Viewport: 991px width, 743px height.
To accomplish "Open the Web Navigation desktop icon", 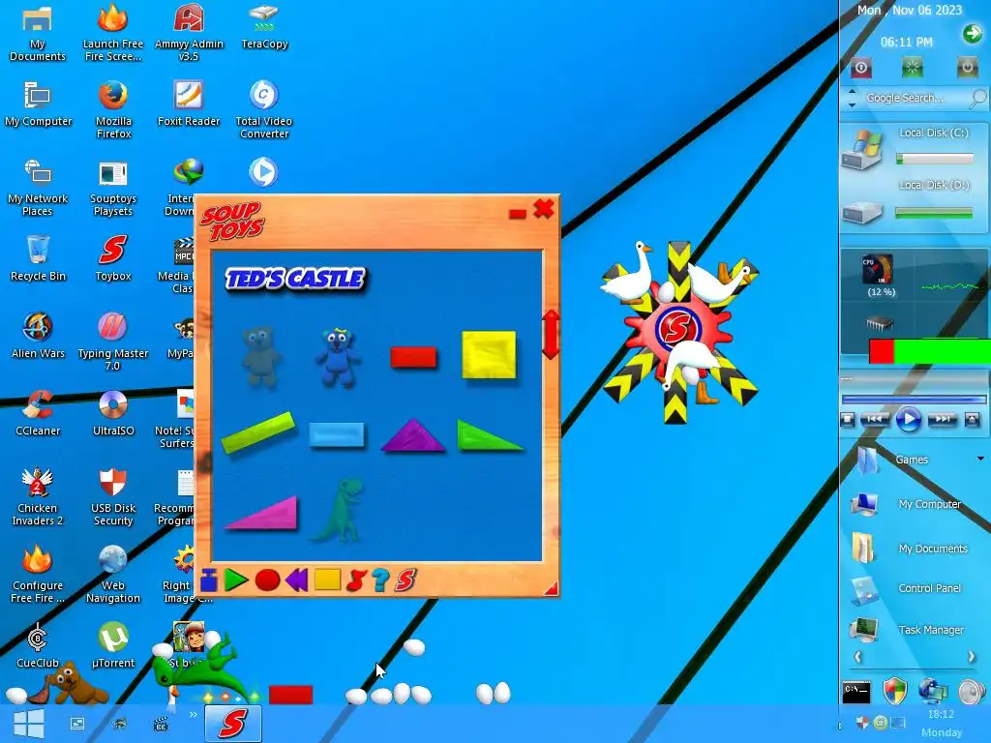I will pos(113,575).
